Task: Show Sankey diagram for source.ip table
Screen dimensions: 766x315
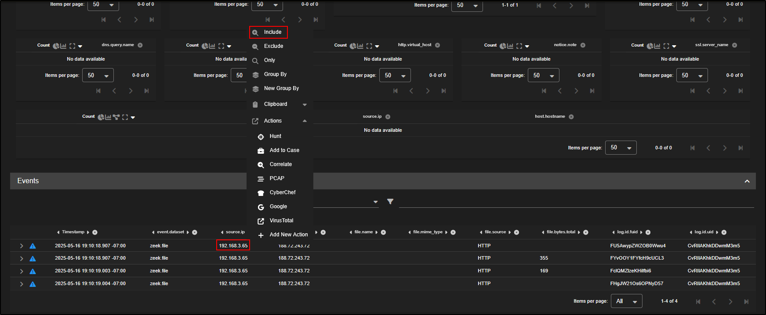Action: pos(116,117)
